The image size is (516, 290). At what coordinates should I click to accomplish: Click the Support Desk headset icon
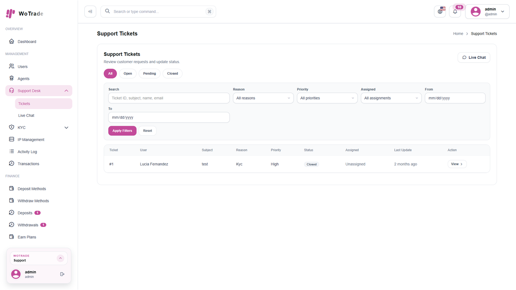point(12,91)
